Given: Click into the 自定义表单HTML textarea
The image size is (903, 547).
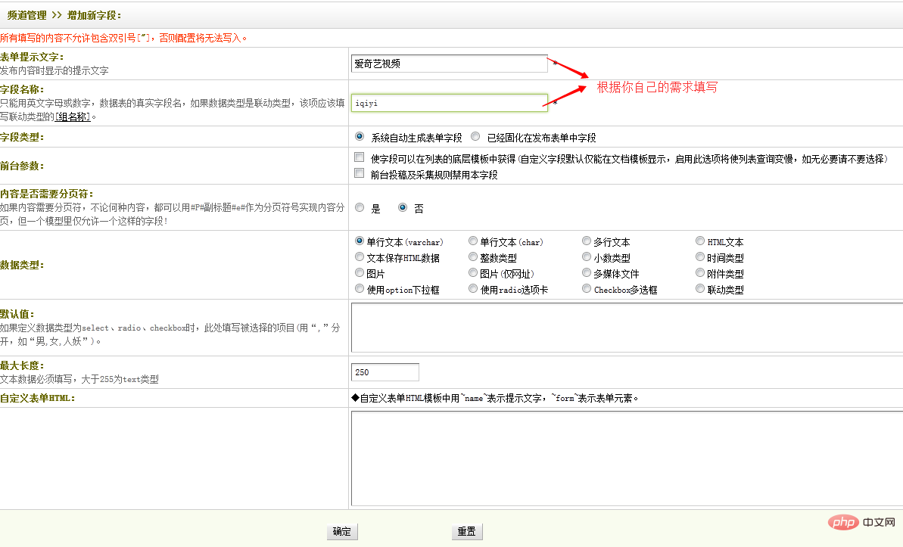Looking at the screenshot, I should coord(627,458).
